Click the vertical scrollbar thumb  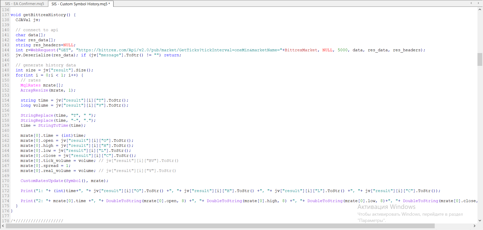[x=480, y=59]
